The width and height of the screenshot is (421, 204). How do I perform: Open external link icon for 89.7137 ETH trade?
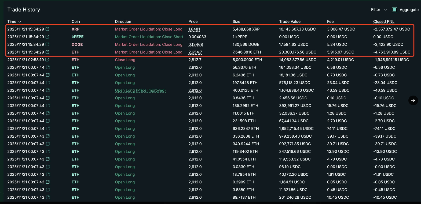[48, 197]
